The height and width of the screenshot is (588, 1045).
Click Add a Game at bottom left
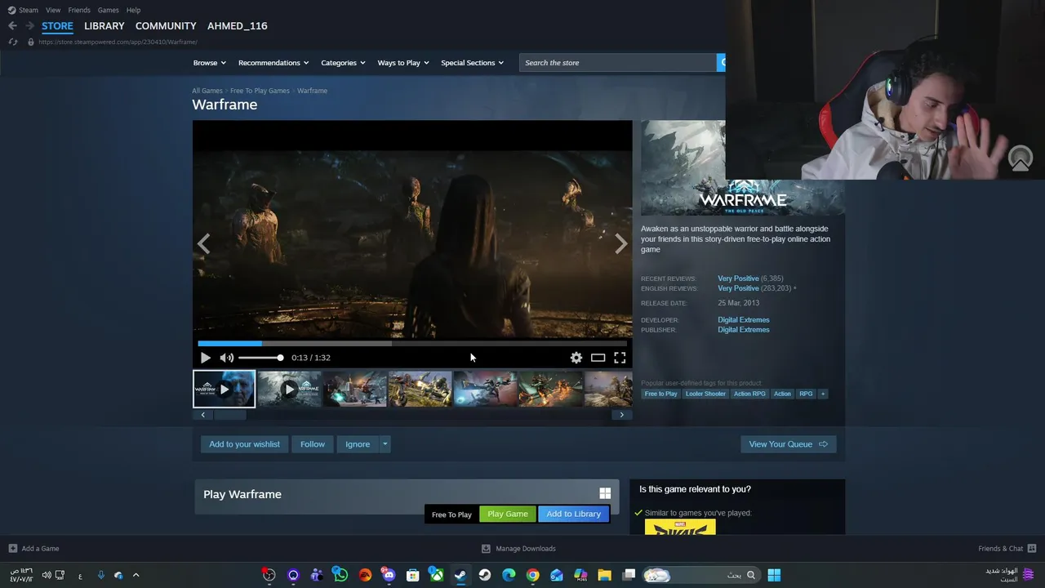coord(33,549)
